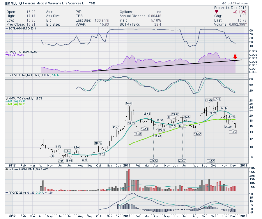
Task: Click the .2357 dividend marker
Action: (182, 161)
